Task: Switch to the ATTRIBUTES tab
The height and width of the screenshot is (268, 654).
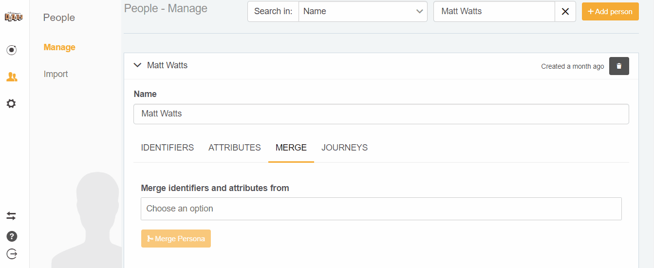Action: pyautogui.click(x=235, y=148)
